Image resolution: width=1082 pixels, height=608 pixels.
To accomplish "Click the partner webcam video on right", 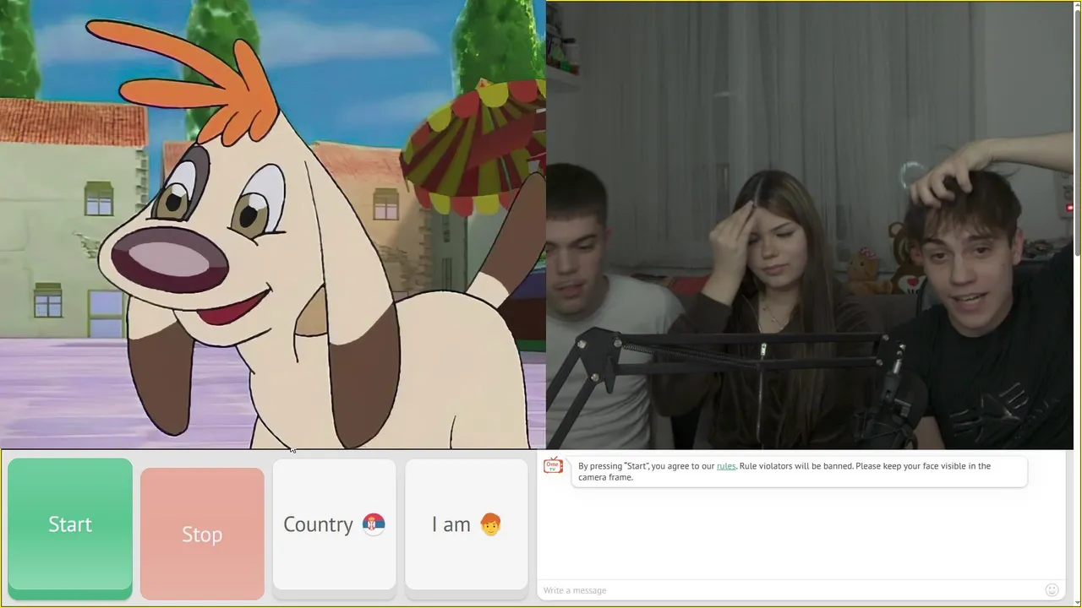I will pos(811,225).
